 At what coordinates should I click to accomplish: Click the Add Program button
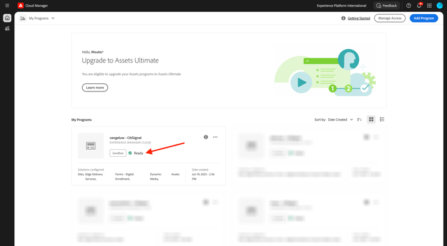[424, 18]
